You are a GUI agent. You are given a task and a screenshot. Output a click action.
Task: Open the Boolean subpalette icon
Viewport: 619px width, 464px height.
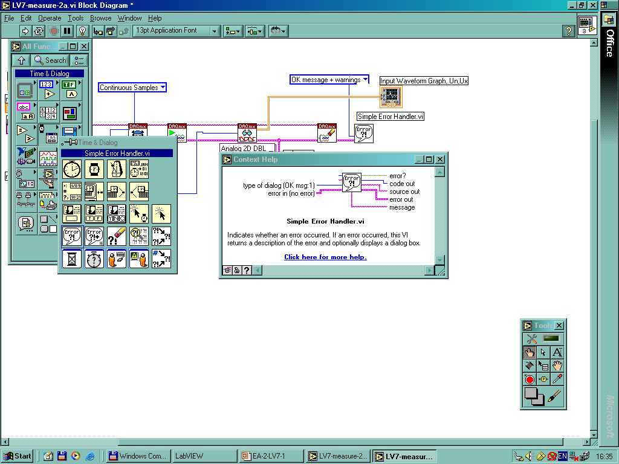tap(70, 89)
